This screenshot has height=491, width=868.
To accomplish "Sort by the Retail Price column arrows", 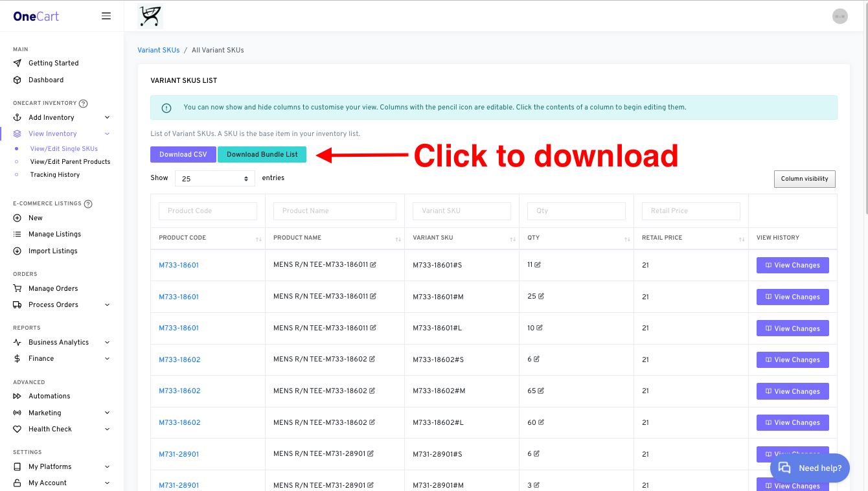I will [x=741, y=240].
